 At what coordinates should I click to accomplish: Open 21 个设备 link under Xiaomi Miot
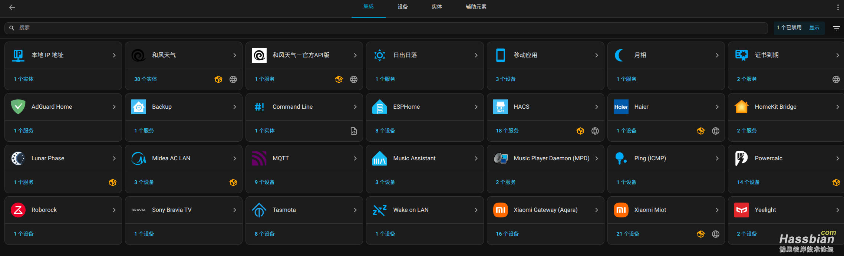(x=627, y=234)
